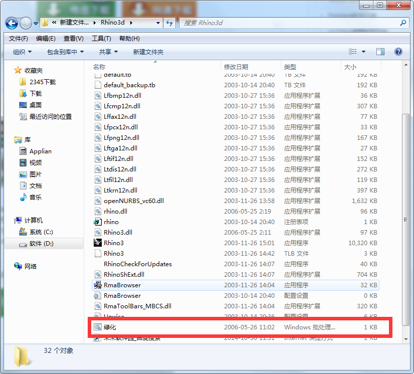Image resolution: width=414 pixels, height=374 pixels.
Task: Select 桌面 in the navigation pane
Action: (x=36, y=105)
